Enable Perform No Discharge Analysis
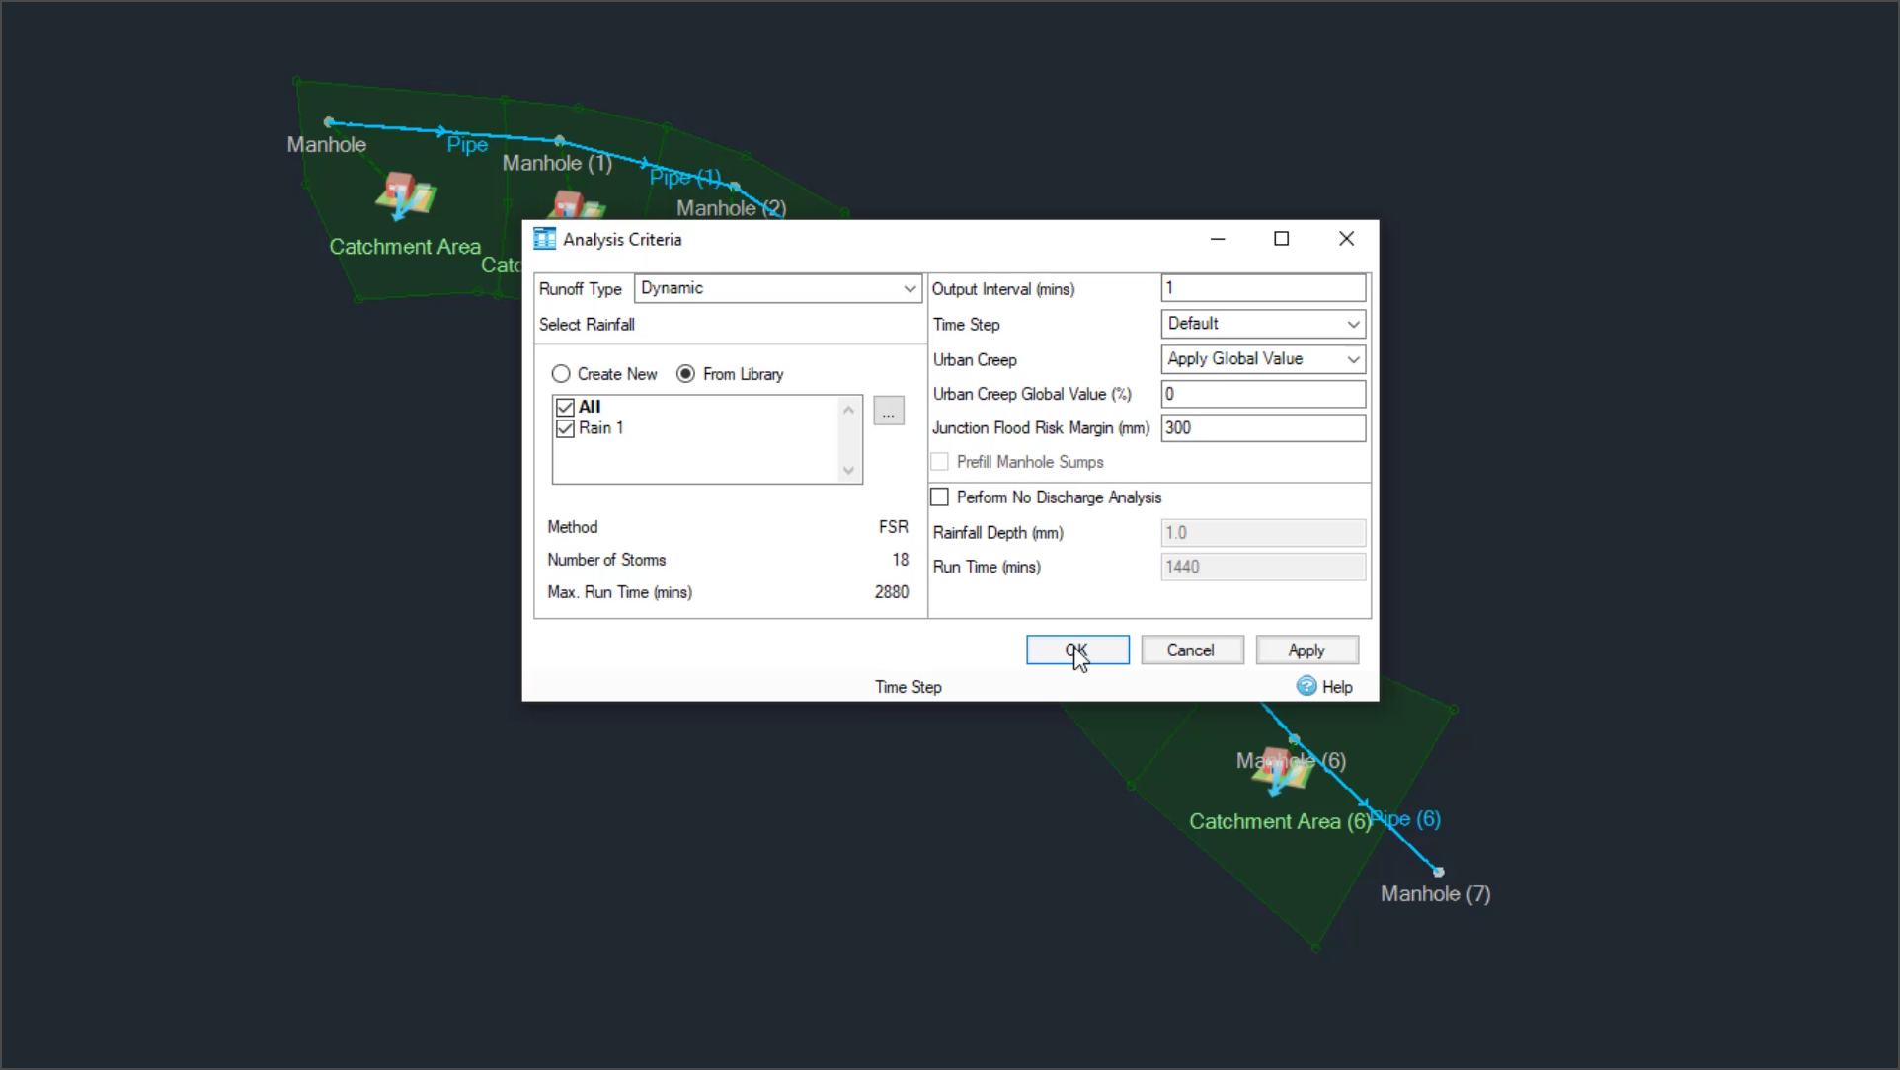Viewport: 1900px width, 1070px height. [x=939, y=497]
